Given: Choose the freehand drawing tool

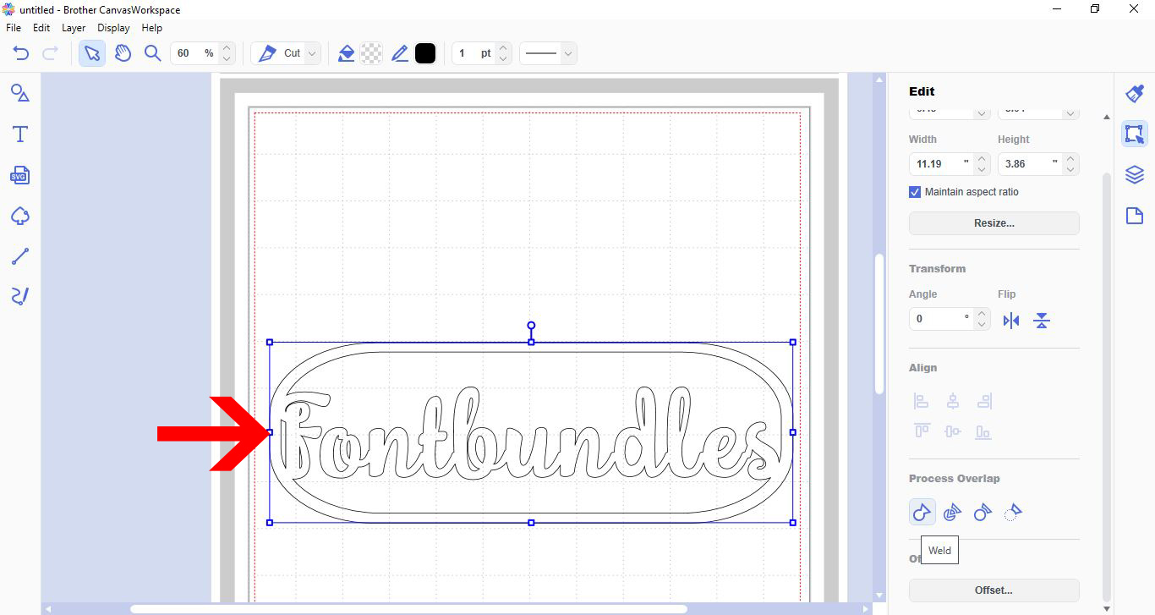Looking at the screenshot, I should (20, 296).
